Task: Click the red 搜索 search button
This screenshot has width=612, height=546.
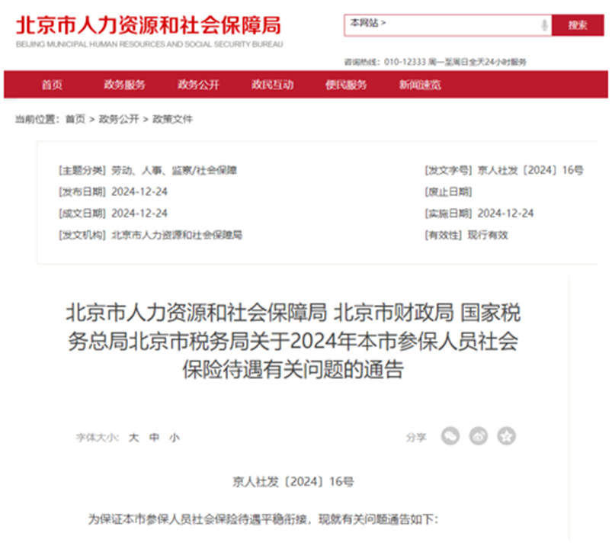Action: pos(578,25)
